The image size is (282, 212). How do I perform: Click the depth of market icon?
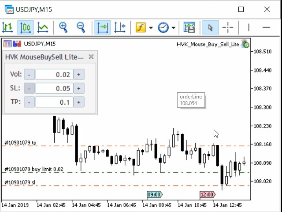point(17,44)
